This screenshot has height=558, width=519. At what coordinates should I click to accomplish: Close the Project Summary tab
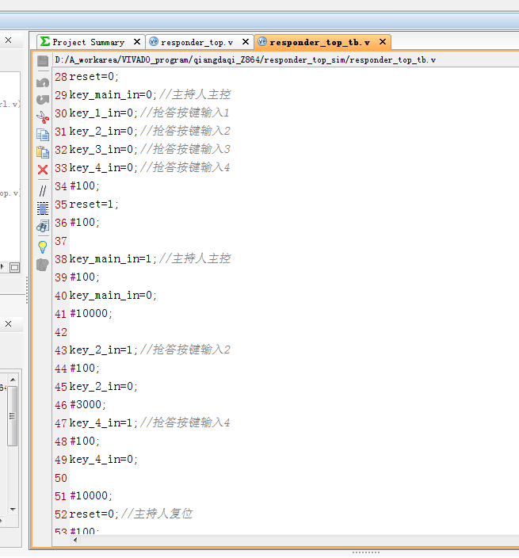click(x=137, y=42)
